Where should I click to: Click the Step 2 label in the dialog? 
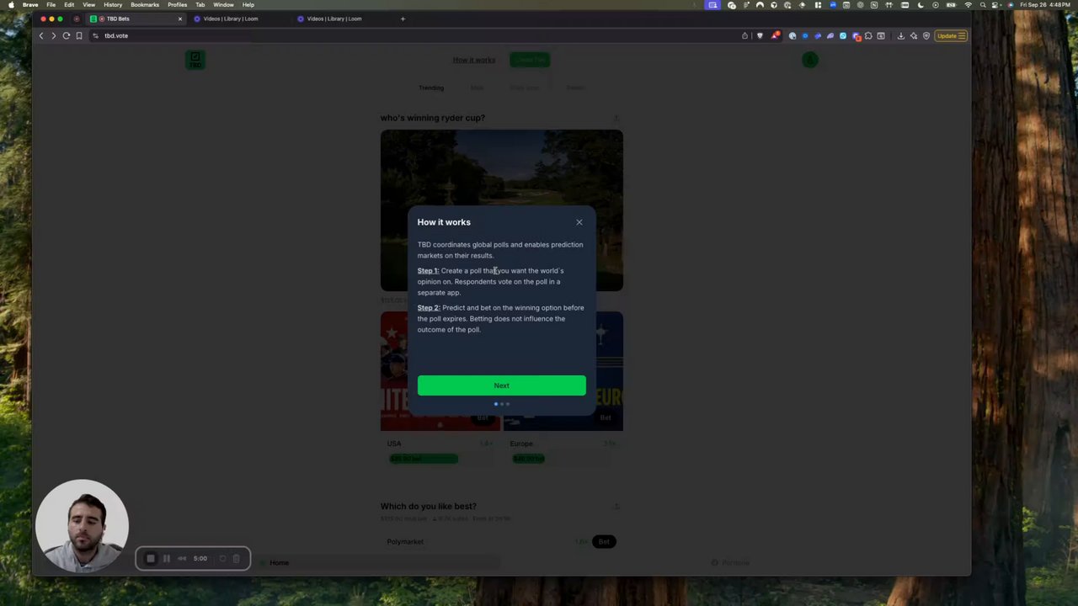coord(429,308)
